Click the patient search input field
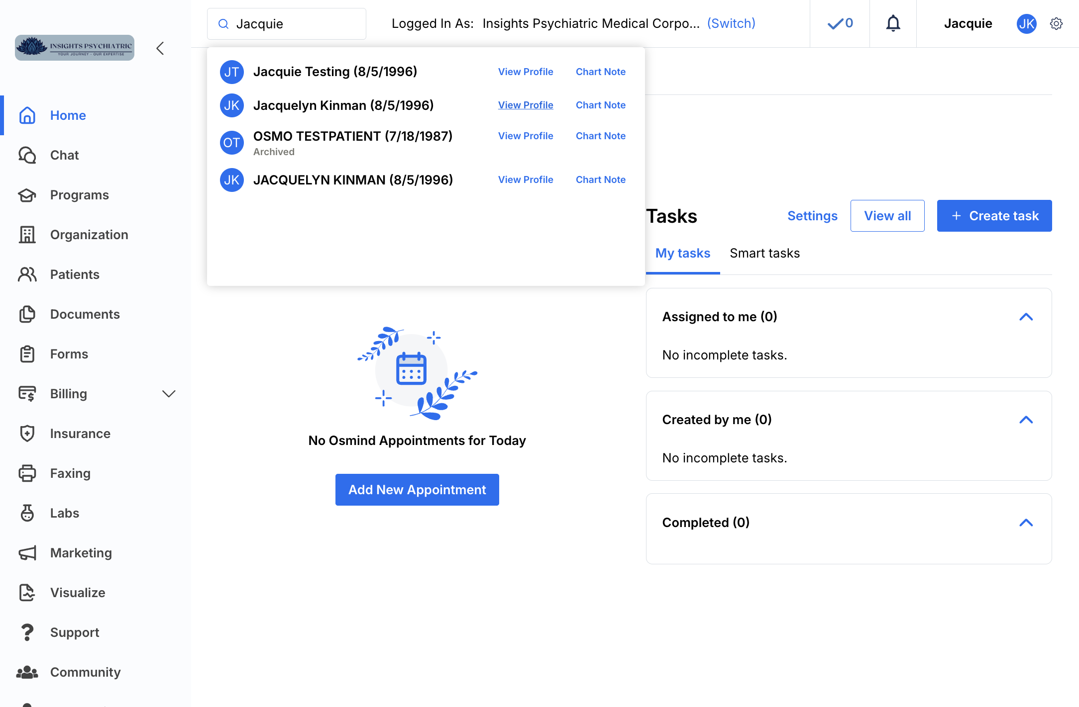The height and width of the screenshot is (707, 1079). pos(287,24)
